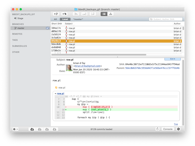Select the Local filter tab
This screenshot has height=146, width=195.
pos(65,19)
